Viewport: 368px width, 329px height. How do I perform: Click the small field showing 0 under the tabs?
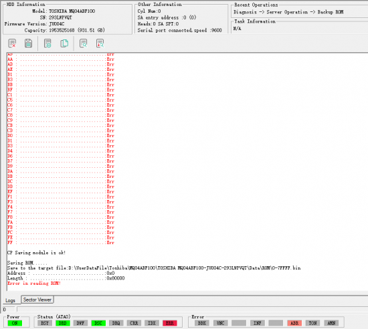(9, 310)
